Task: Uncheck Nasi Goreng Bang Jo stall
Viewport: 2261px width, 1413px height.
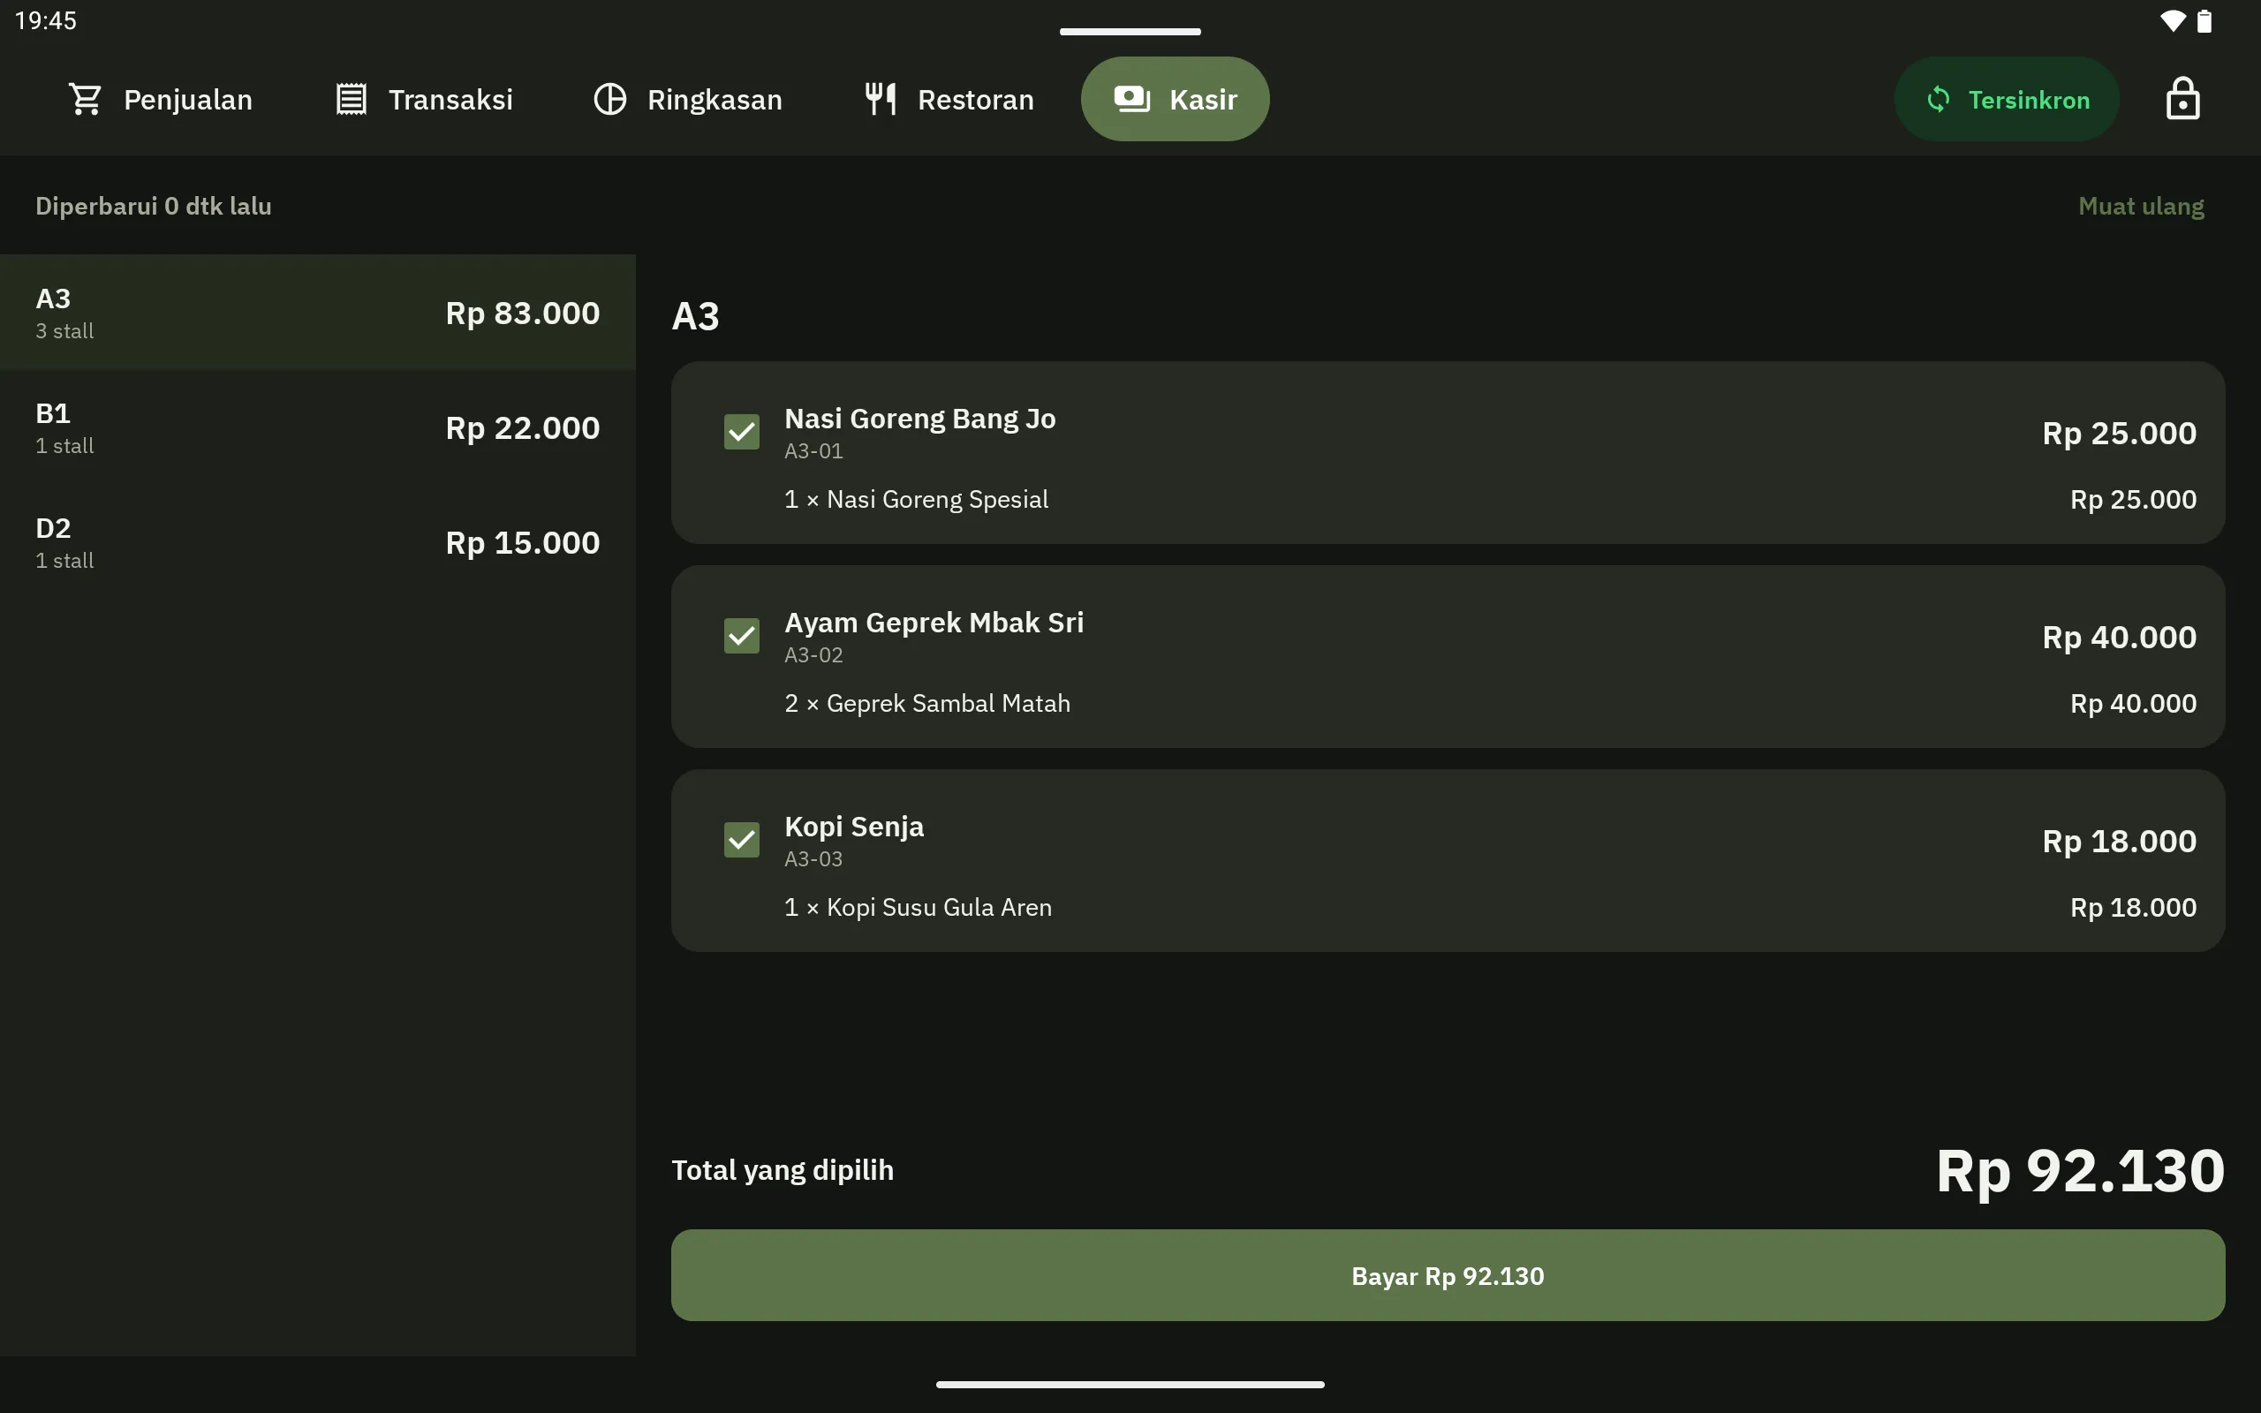Action: [742, 432]
